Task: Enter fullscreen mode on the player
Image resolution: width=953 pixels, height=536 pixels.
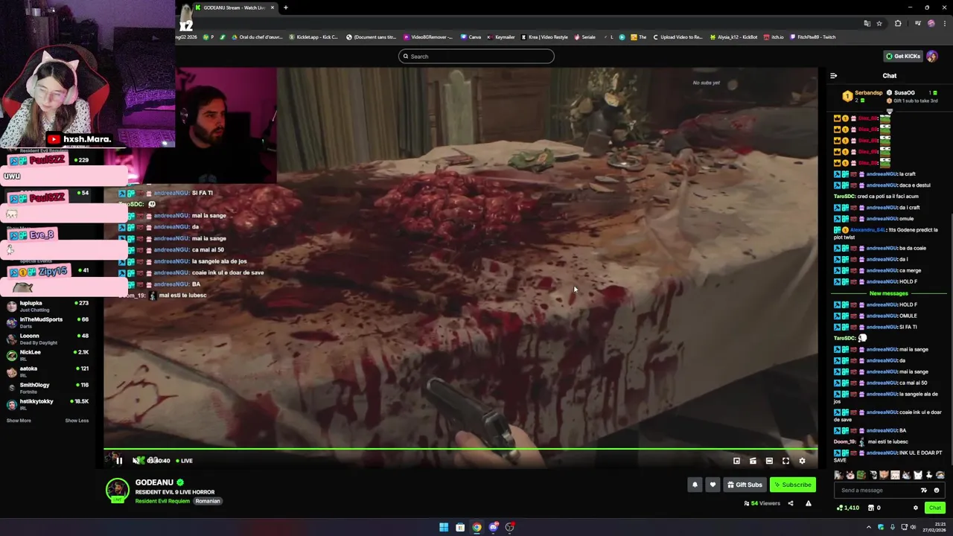Action: (x=785, y=461)
